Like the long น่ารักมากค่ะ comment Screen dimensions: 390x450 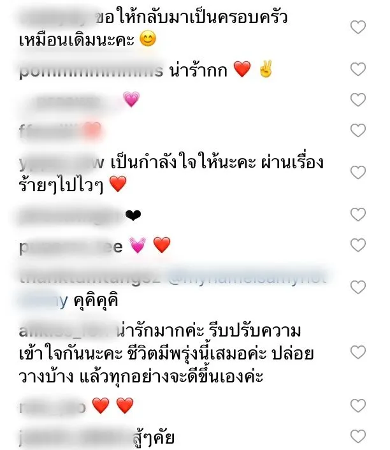click(x=358, y=352)
